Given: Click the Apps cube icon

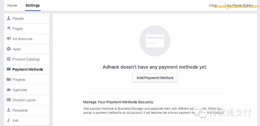Looking at the screenshot, I should pyautogui.click(x=9, y=49).
